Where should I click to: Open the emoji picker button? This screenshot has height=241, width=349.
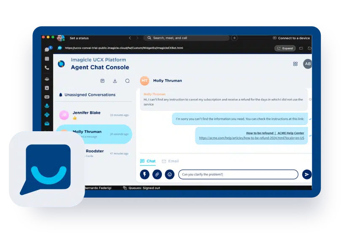click(x=170, y=174)
